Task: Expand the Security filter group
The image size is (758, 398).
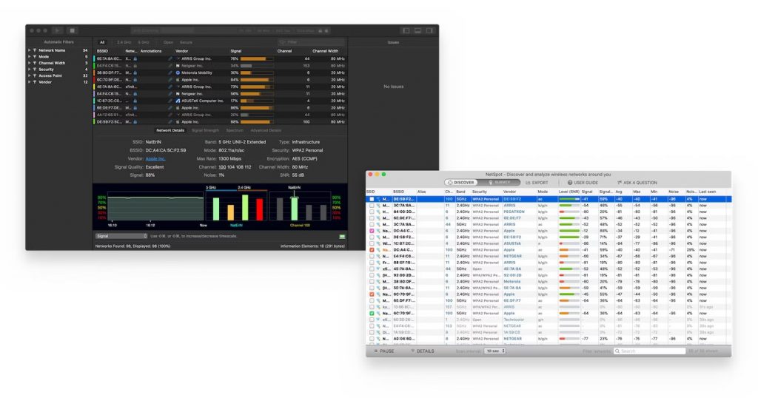Action: [30, 69]
